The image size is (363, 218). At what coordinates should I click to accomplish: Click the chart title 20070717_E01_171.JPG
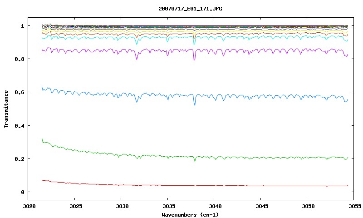click(190, 9)
